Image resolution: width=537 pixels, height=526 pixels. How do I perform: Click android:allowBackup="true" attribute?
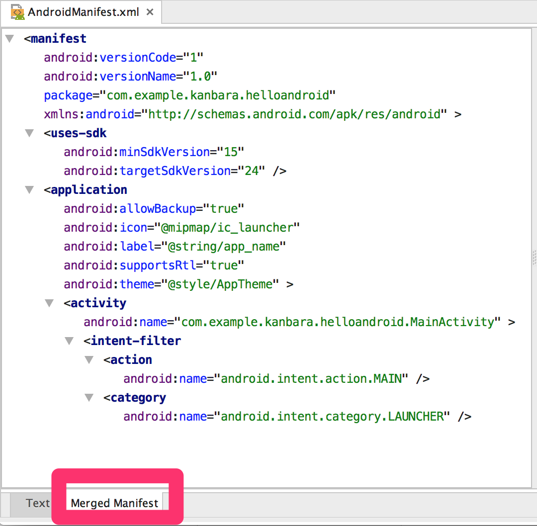pos(154,208)
